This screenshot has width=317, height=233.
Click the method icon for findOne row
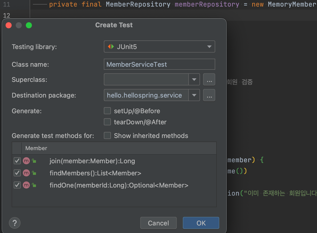click(26, 185)
